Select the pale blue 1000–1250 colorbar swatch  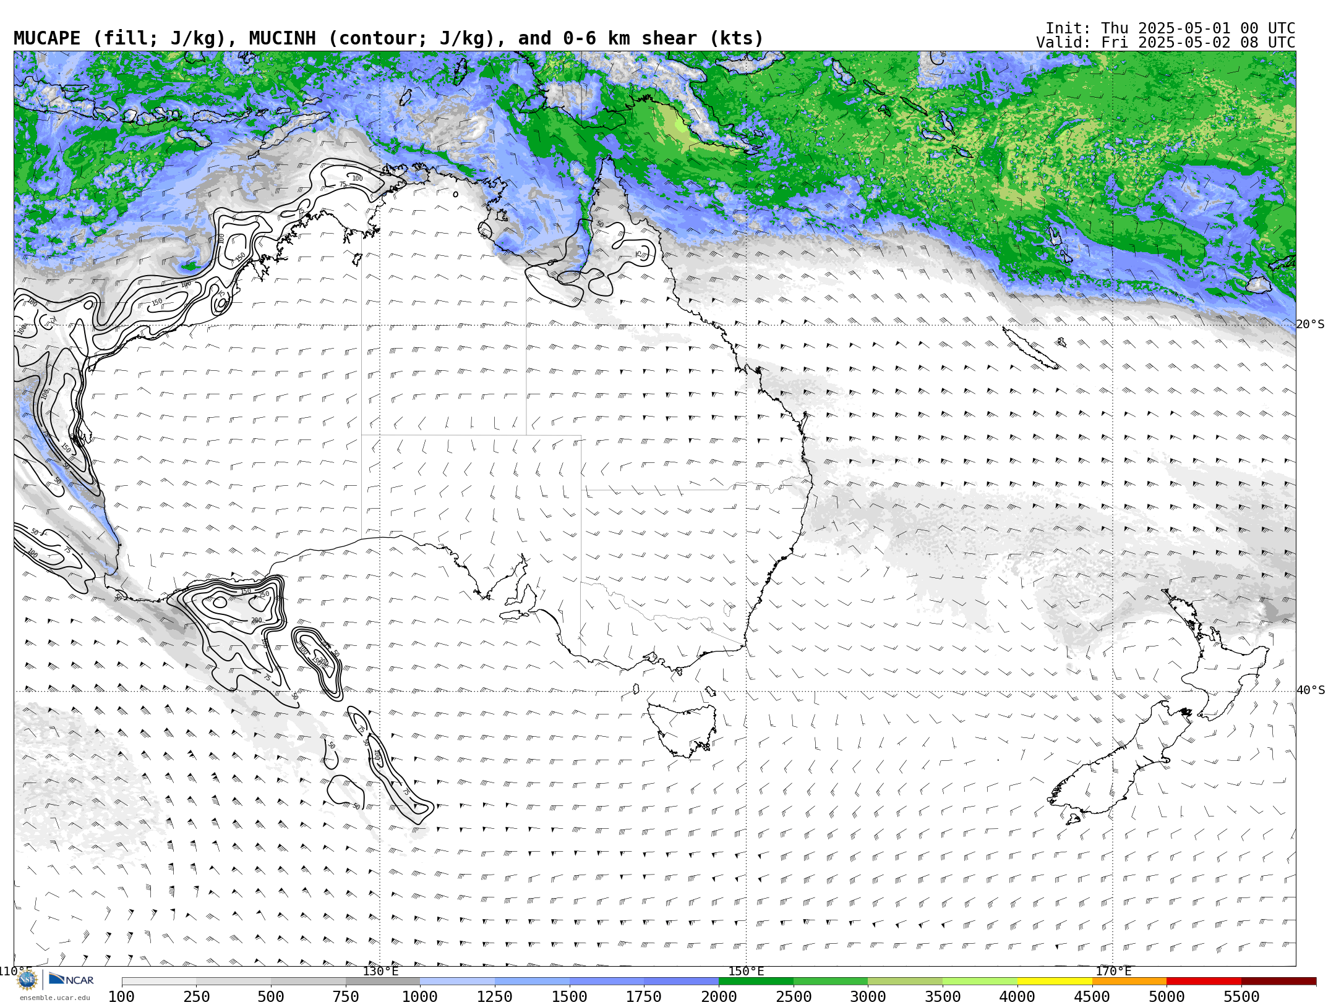pos(458,982)
